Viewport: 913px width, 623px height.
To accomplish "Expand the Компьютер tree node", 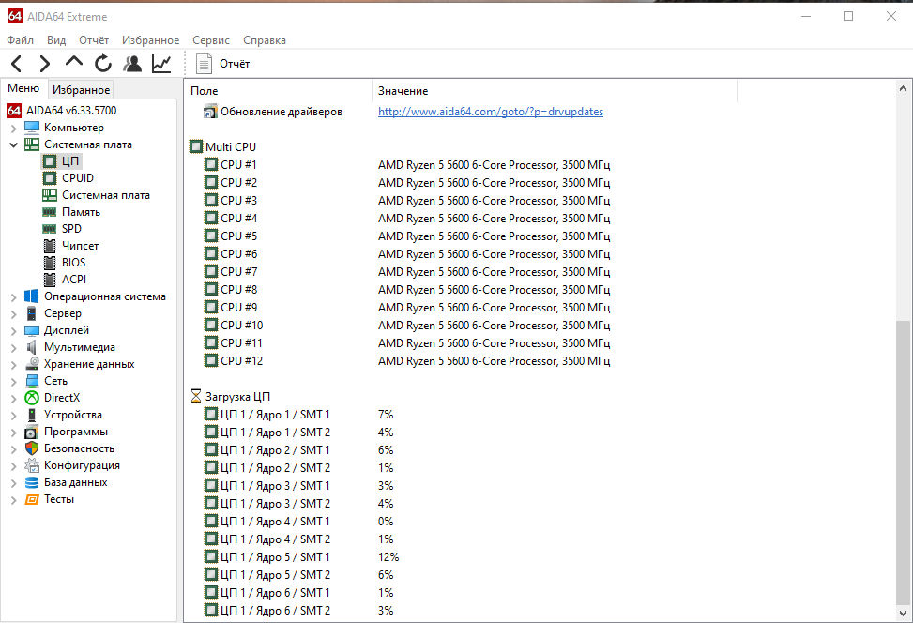I will [x=13, y=129].
